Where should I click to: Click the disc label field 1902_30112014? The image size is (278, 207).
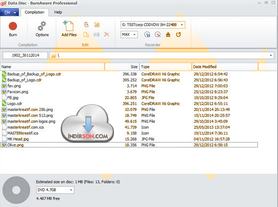click(x=26, y=55)
